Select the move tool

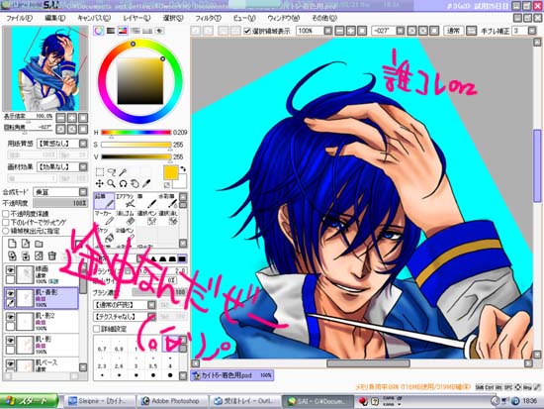coord(100,183)
